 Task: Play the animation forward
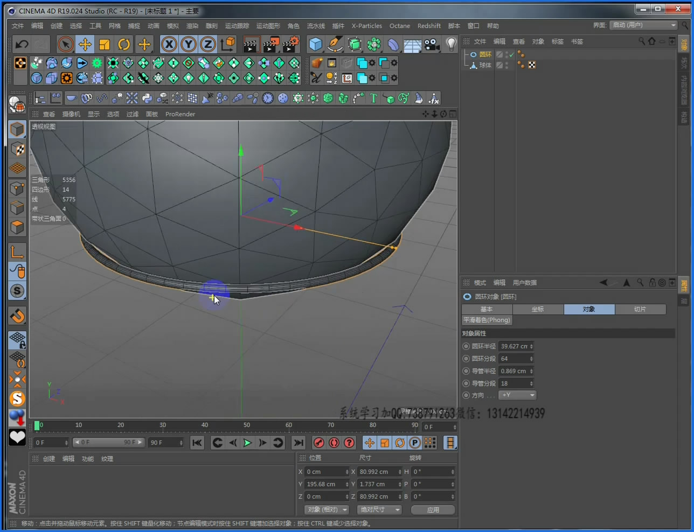(x=247, y=443)
